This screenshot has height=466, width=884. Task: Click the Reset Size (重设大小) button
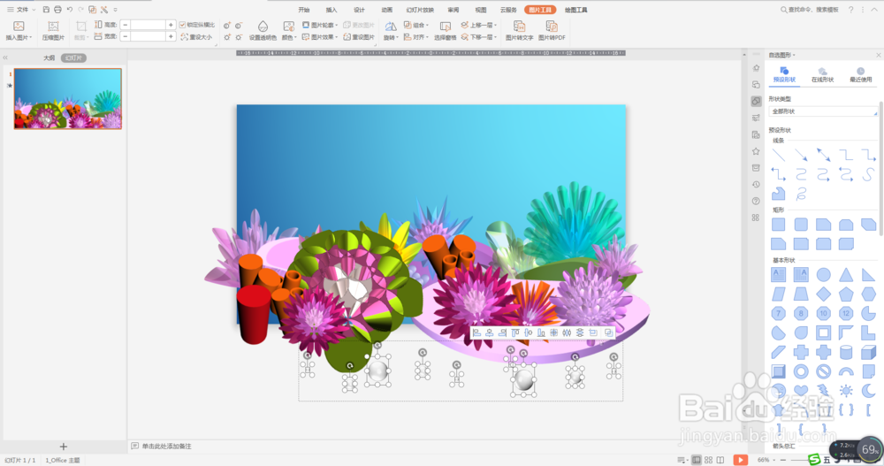[x=197, y=37]
